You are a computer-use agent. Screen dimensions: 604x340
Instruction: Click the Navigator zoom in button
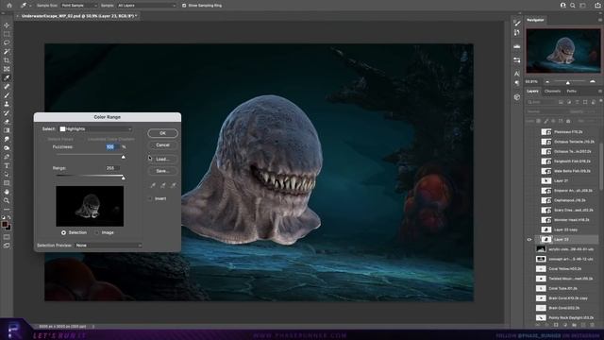pos(593,82)
